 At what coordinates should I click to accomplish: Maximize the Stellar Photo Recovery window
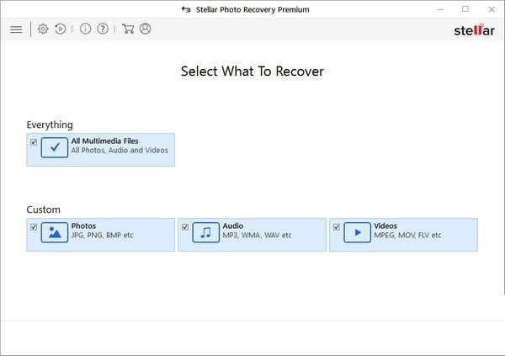(x=465, y=9)
